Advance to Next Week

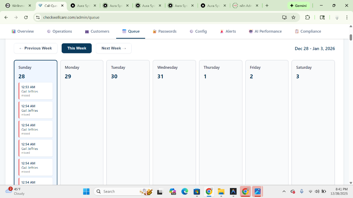pos(113,48)
